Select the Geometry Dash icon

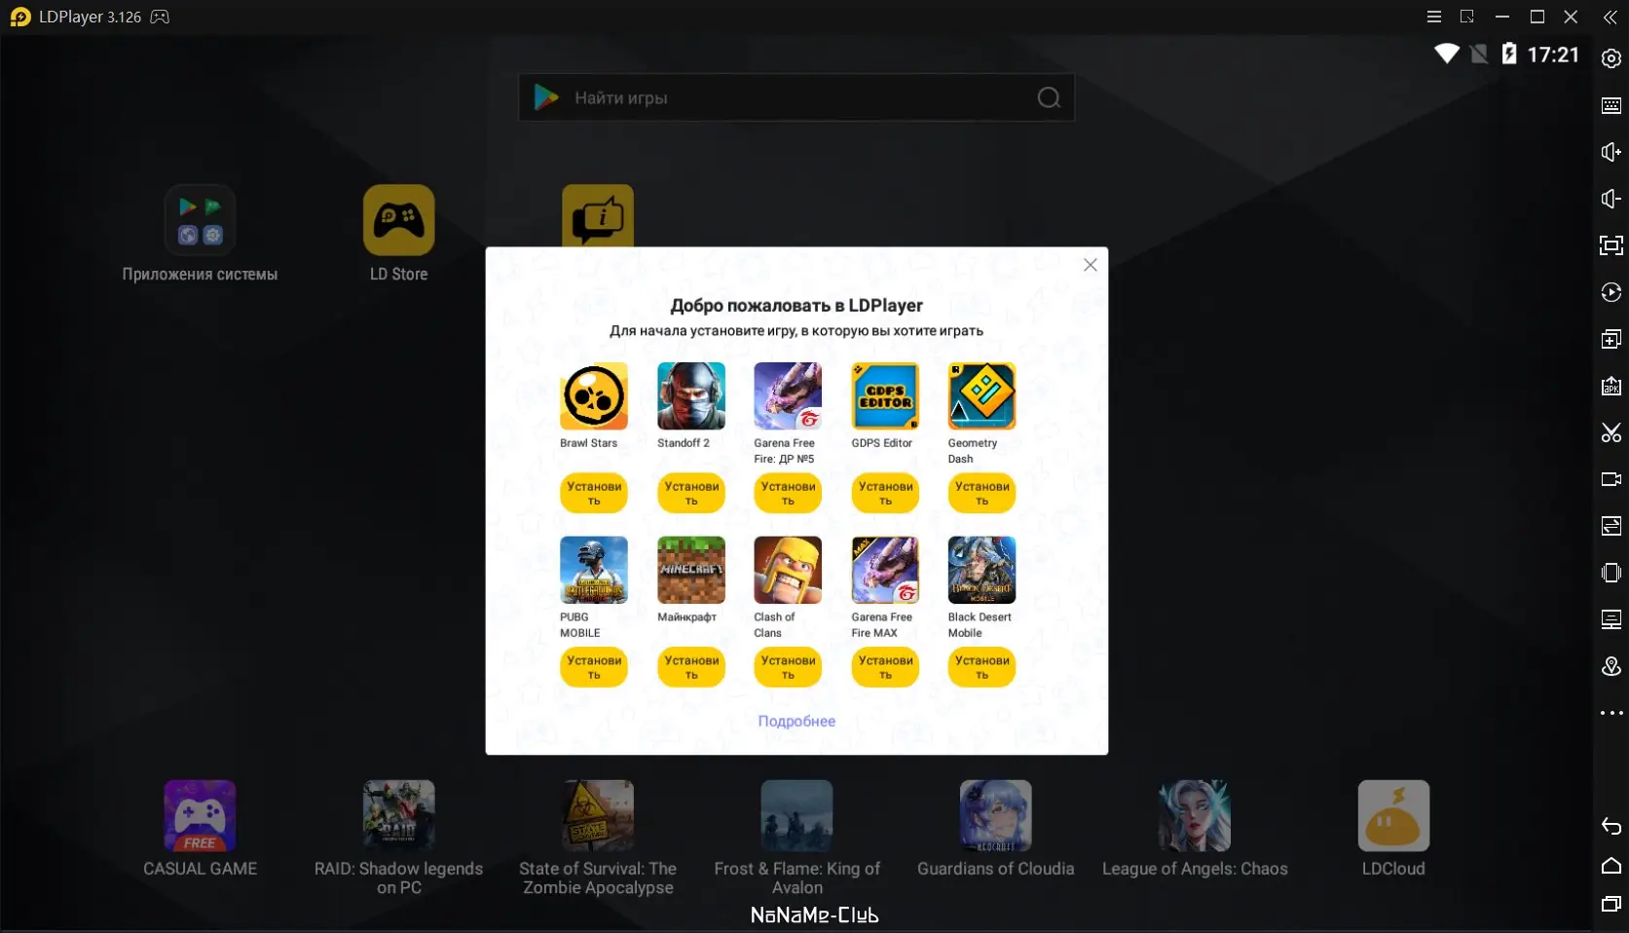pyautogui.click(x=981, y=396)
